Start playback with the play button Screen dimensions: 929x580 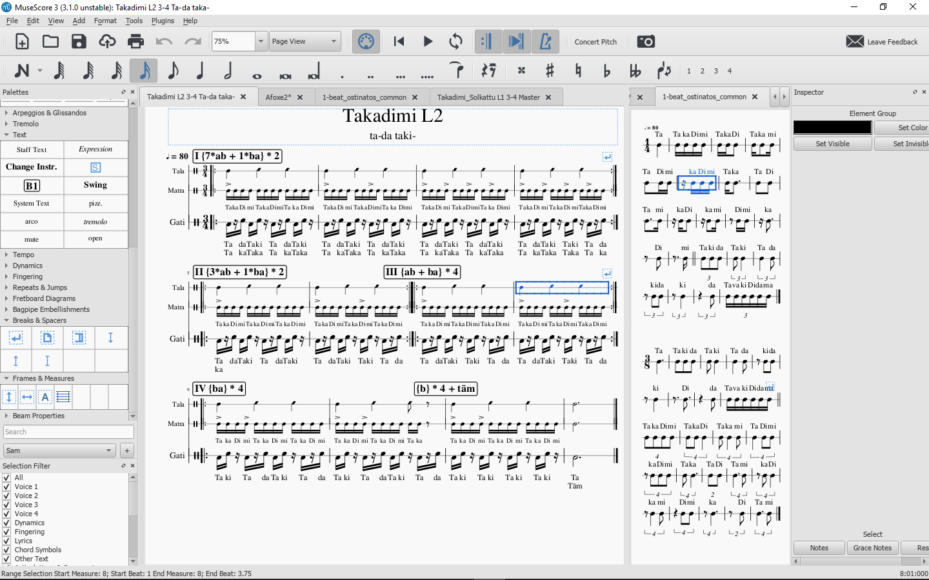tap(428, 42)
